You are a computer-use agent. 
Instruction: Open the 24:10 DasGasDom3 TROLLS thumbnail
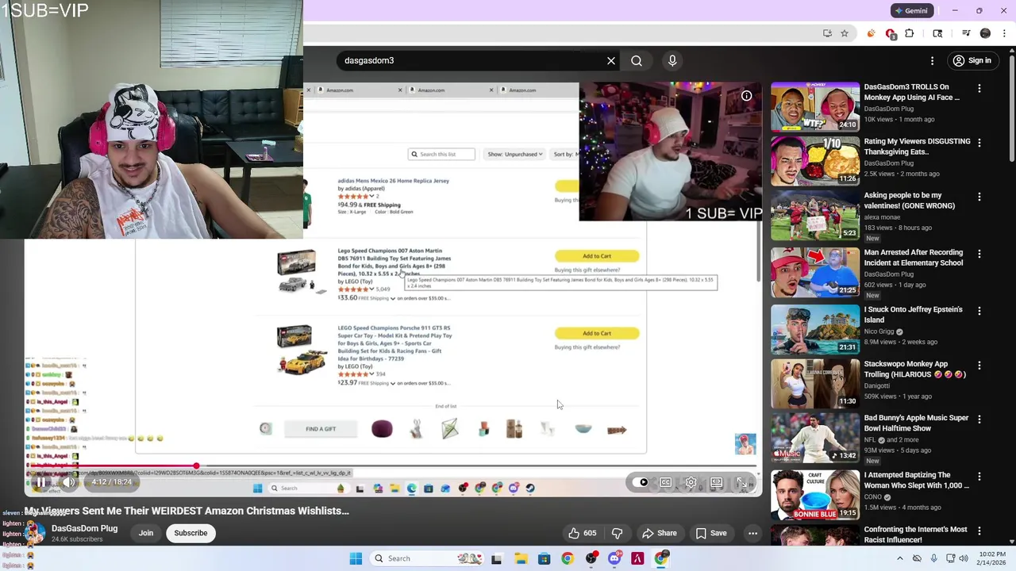coord(815,107)
